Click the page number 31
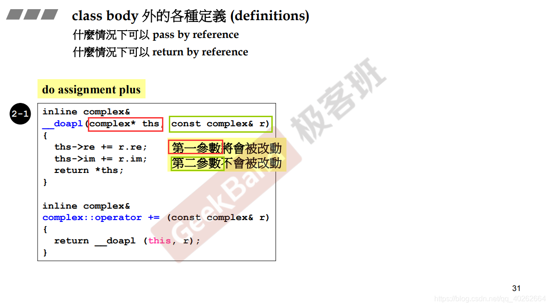550x307 pixels. click(x=516, y=288)
